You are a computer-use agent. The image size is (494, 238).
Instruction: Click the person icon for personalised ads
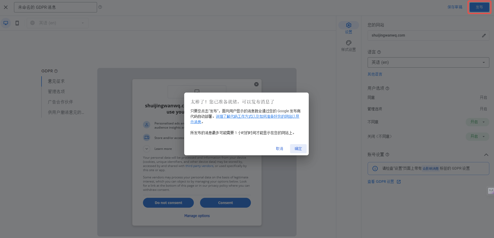point(147,125)
